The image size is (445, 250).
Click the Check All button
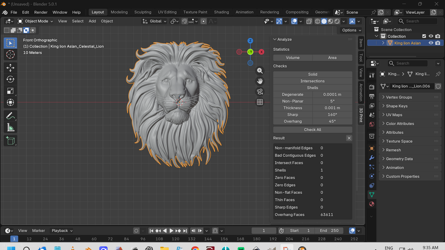312,129
